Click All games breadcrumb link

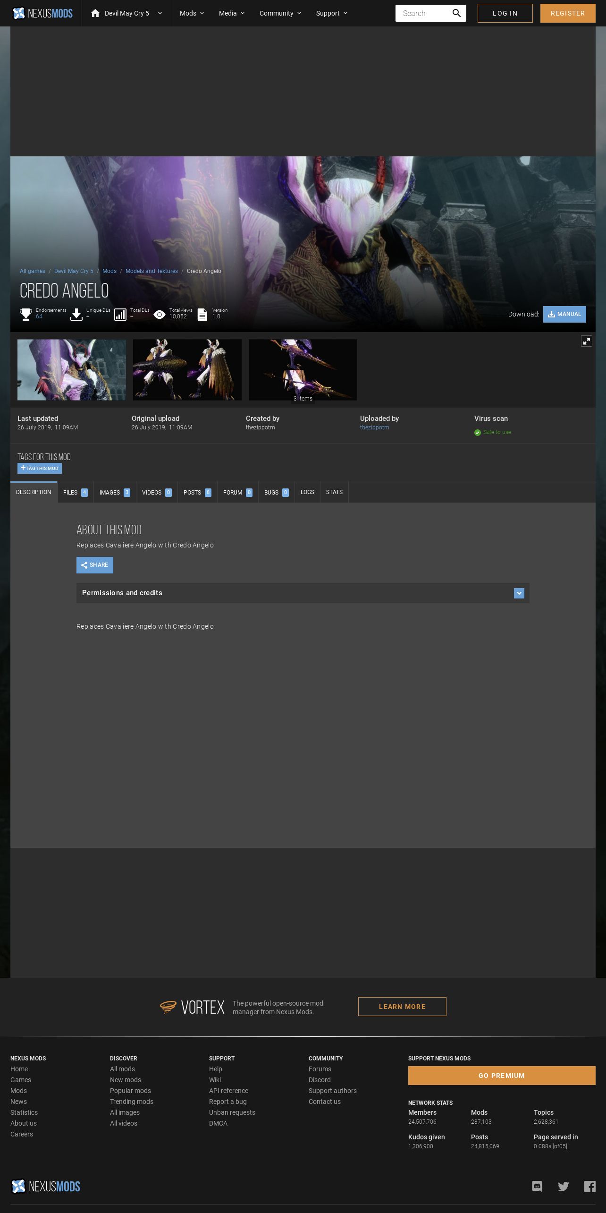(x=33, y=271)
